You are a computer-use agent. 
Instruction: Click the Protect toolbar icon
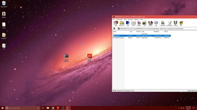click(x=175, y=24)
